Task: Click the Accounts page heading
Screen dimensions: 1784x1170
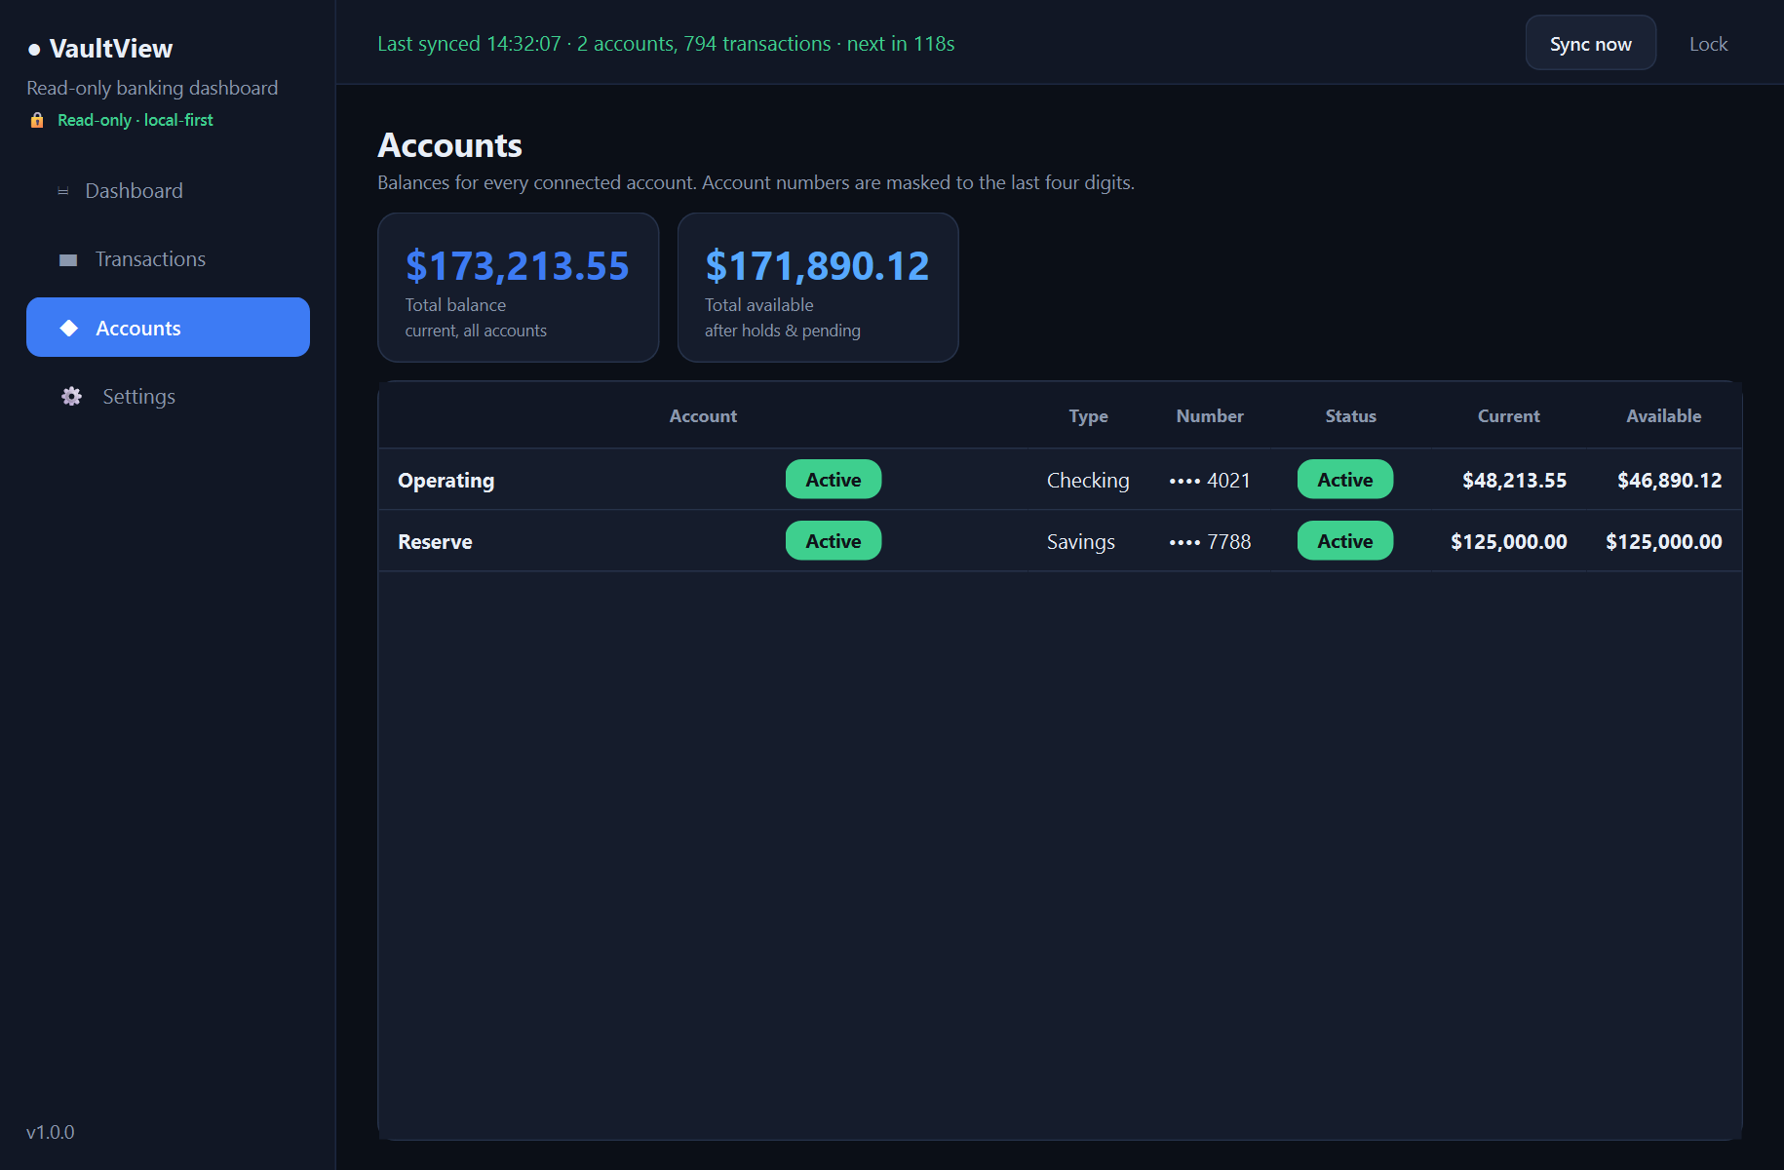Action: 449,145
